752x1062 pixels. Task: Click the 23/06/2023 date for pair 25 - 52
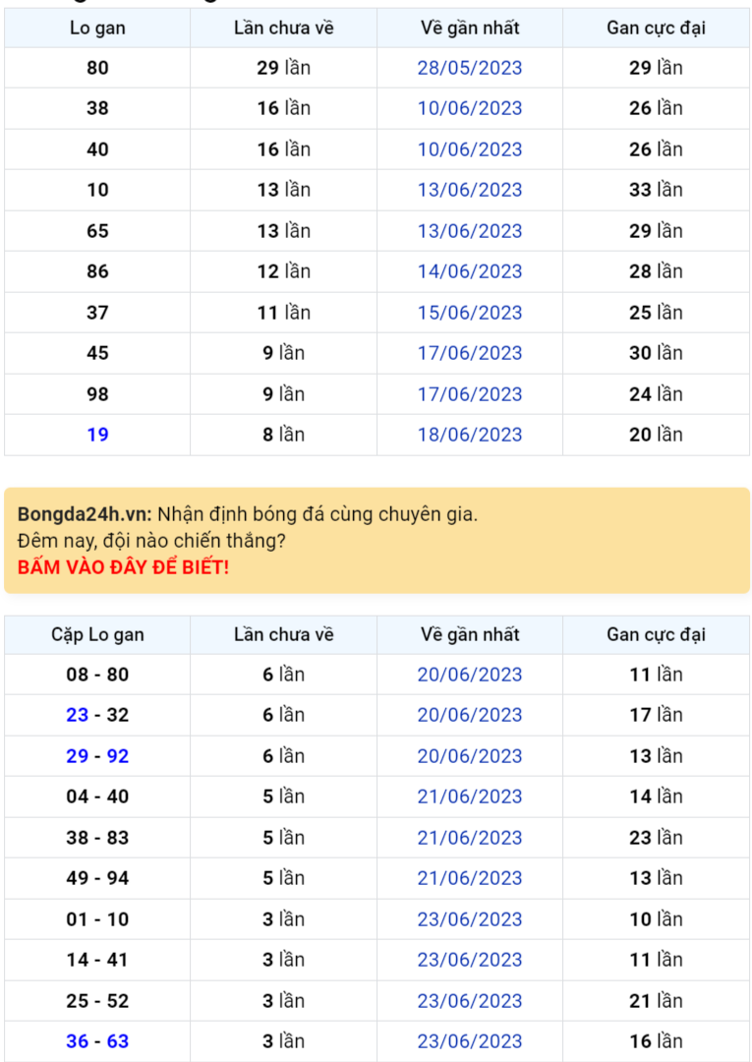(470, 1001)
